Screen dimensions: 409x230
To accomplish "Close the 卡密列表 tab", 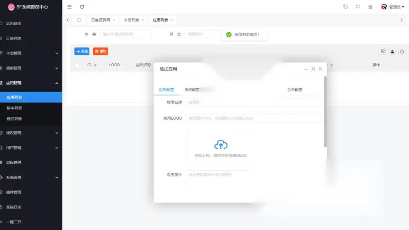I will (143, 20).
